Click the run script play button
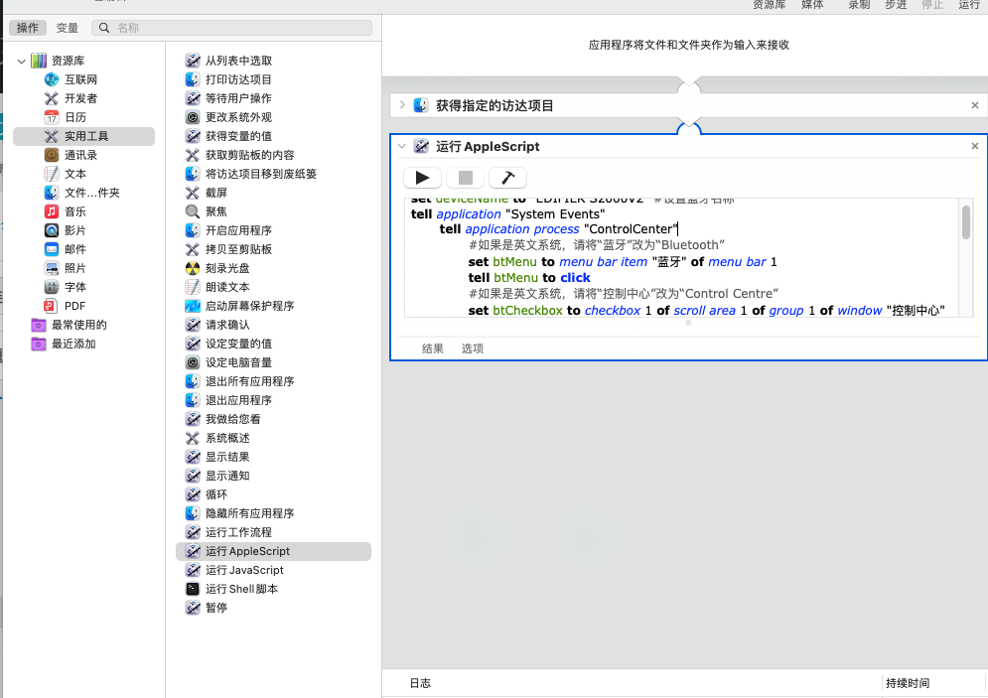 tap(422, 178)
